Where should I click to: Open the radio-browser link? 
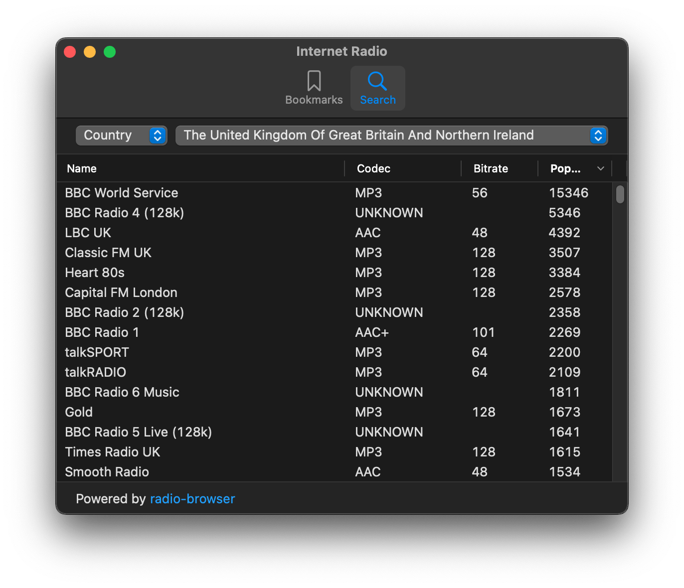click(192, 499)
